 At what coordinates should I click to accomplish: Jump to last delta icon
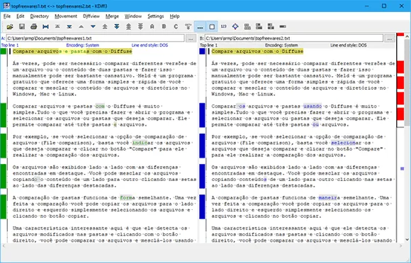point(69,26)
